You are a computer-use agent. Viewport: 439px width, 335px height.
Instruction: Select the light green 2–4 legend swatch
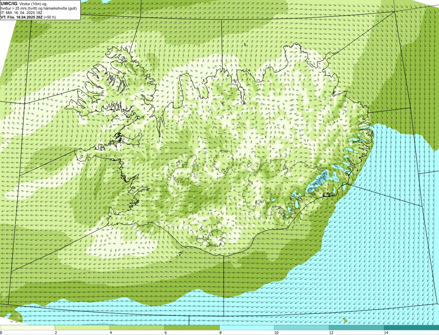click(x=82, y=327)
